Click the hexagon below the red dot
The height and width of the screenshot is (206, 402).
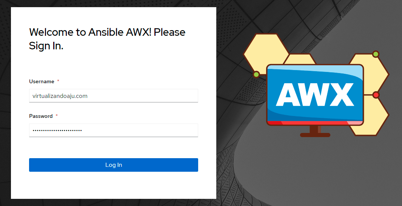(374, 117)
